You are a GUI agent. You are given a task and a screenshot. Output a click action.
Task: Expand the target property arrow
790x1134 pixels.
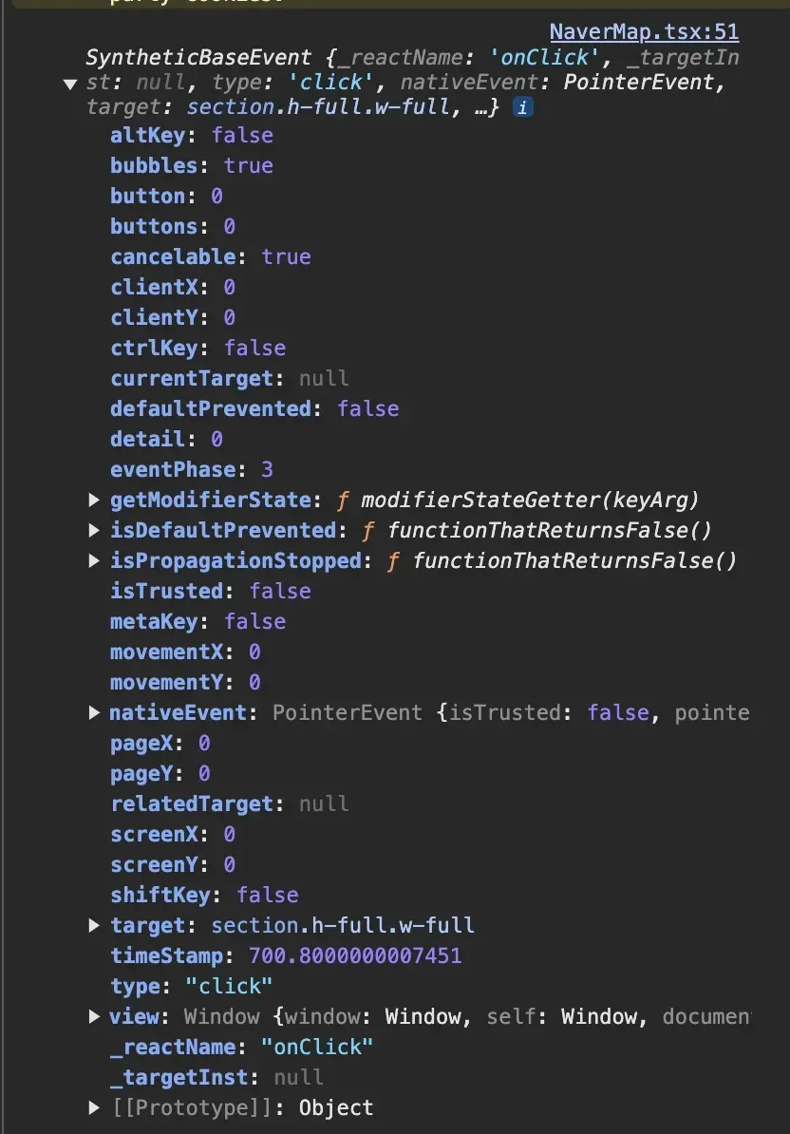(94, 925)
